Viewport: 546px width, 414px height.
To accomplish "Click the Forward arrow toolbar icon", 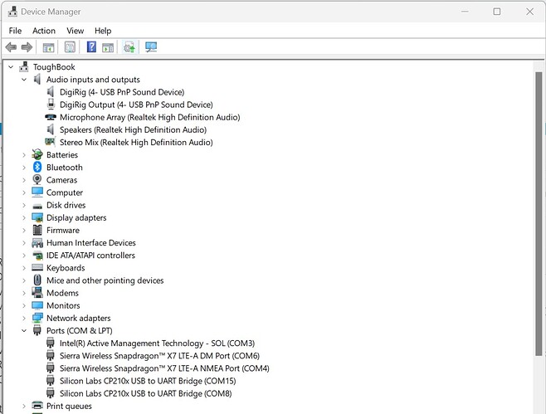I will tap(27, 47).
